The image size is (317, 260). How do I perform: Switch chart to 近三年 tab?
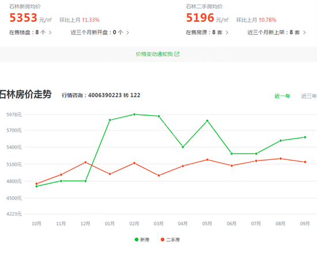pos(309,96)
